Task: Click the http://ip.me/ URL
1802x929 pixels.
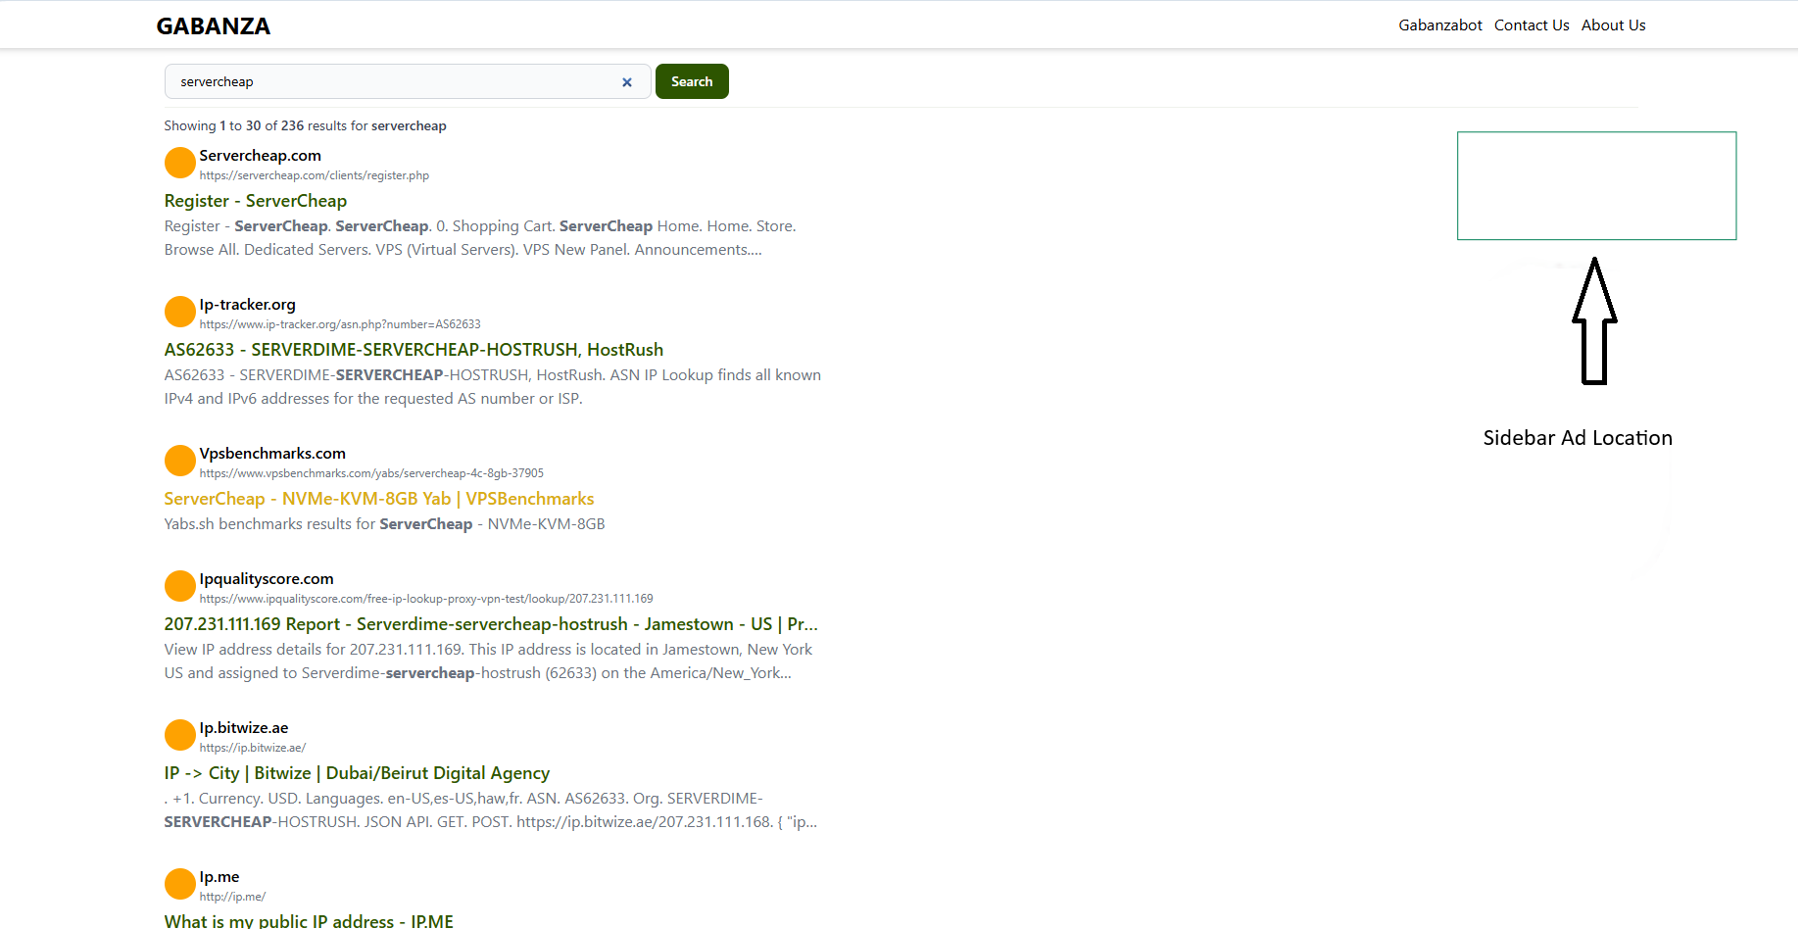Action: click(x=232, y=897)
